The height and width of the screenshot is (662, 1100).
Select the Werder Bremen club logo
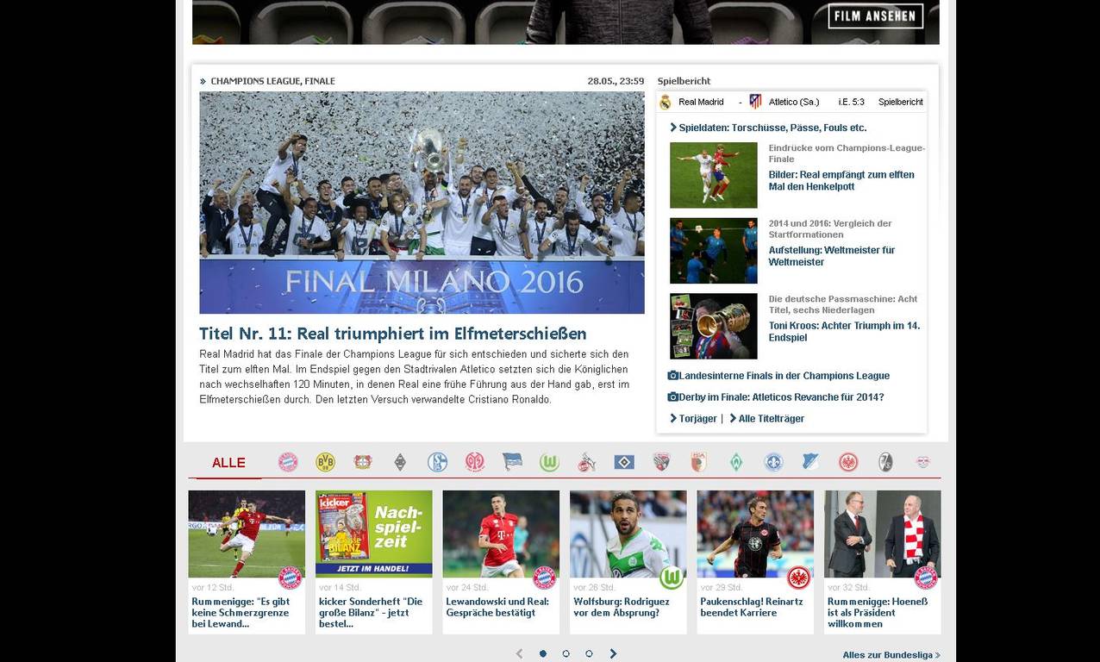(x=736, y=463)
